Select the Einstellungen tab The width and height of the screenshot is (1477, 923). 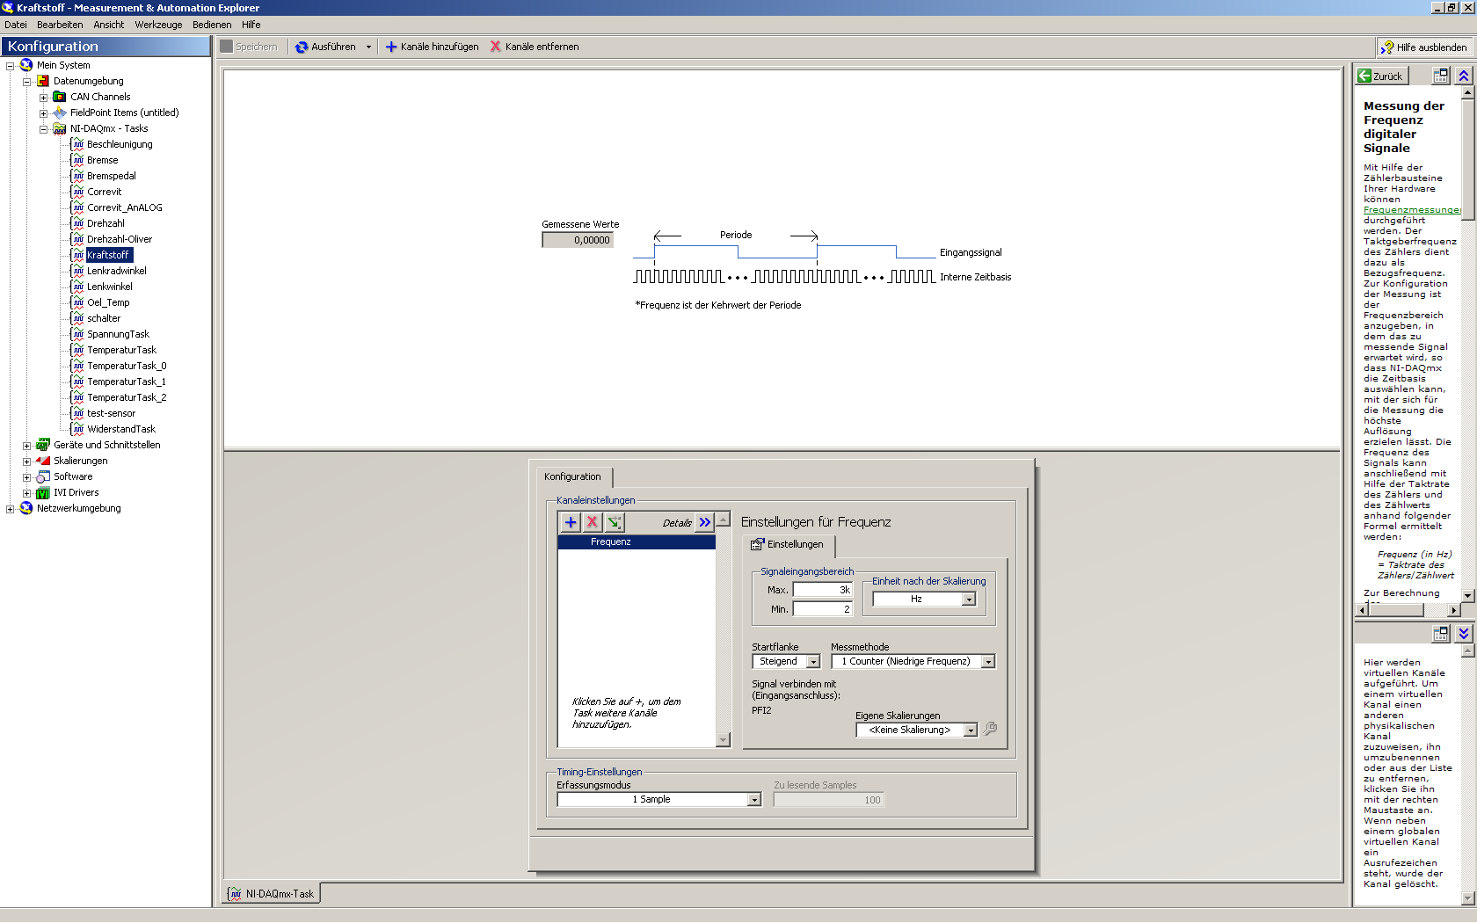[x=788, y=545]
